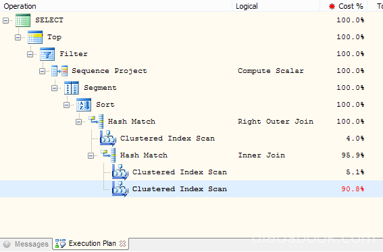The height and width of the screenshot is (252, 383).
Task: Collapse the Sort node
Action: [66, 105]
